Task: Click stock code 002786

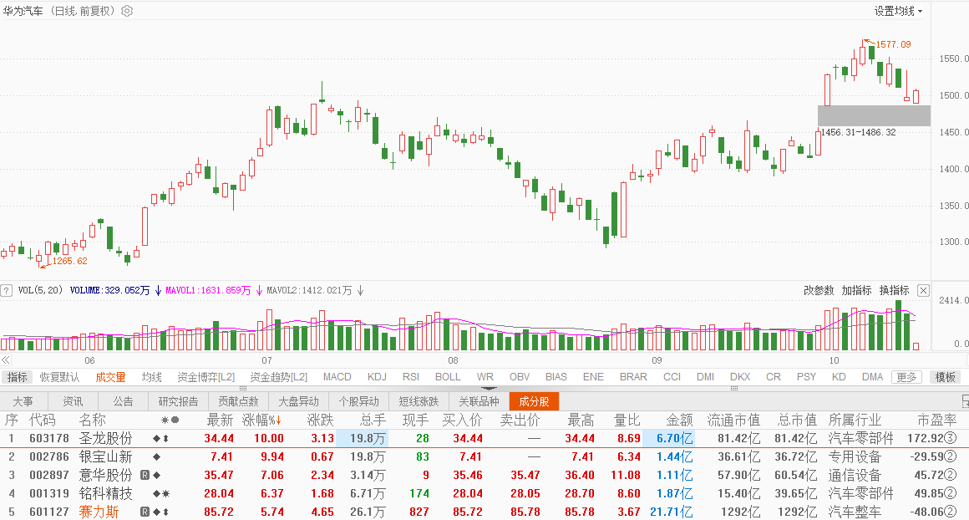Action: click(49, 457)
